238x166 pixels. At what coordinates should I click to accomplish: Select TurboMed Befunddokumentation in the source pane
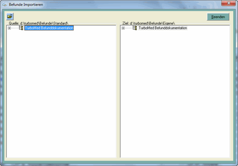(49, 28)
